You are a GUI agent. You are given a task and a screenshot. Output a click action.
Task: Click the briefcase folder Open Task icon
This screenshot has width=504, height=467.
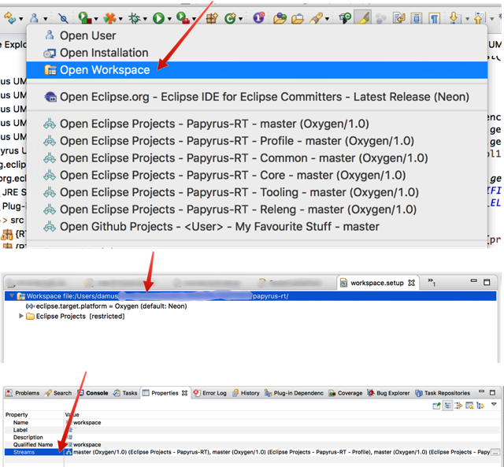[x=298, y=19]
